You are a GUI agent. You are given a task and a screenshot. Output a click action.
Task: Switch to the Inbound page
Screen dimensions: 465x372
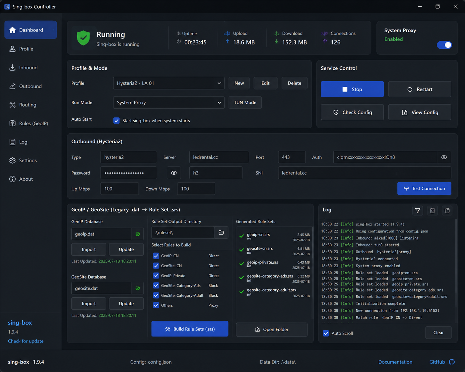click(x=31, y=68)
